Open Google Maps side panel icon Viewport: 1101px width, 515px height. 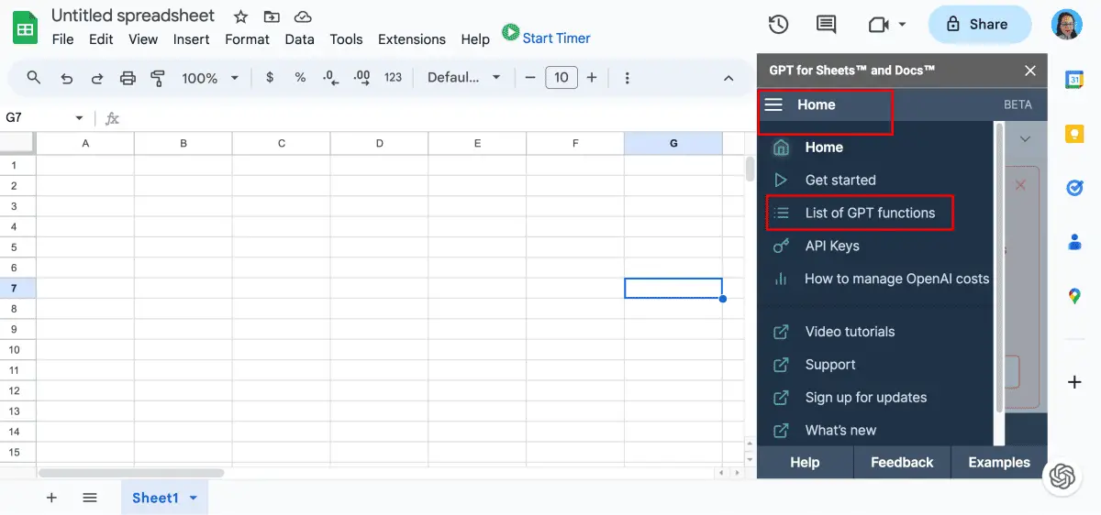pyautogui.click(x=1074, y=296)
